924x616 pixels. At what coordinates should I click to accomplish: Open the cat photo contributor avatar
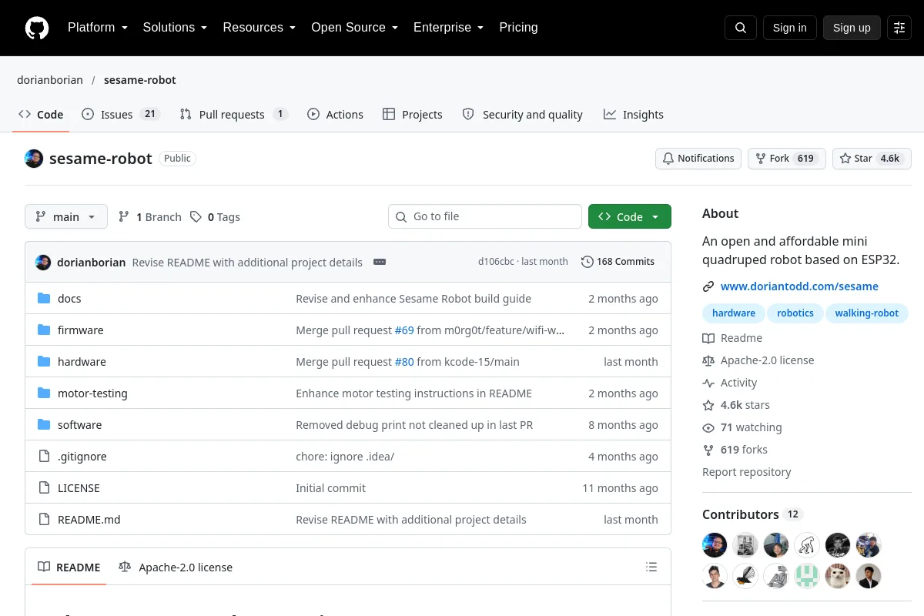tap(838, 576)
